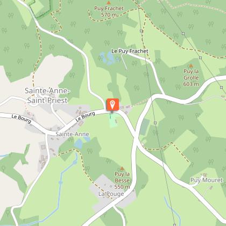Click the Puy la Besse 550 m label
Image resolution: width=226 pixels, height=226 pixels.
coord(122,180)
